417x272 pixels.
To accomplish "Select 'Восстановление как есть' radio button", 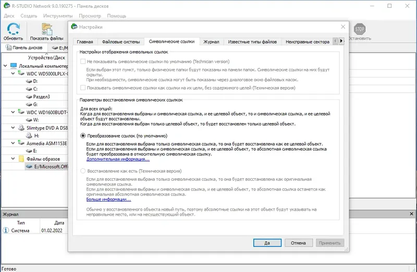I will click(83, 171).
